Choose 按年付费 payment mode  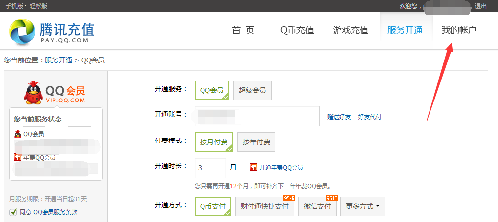point(256,142)
